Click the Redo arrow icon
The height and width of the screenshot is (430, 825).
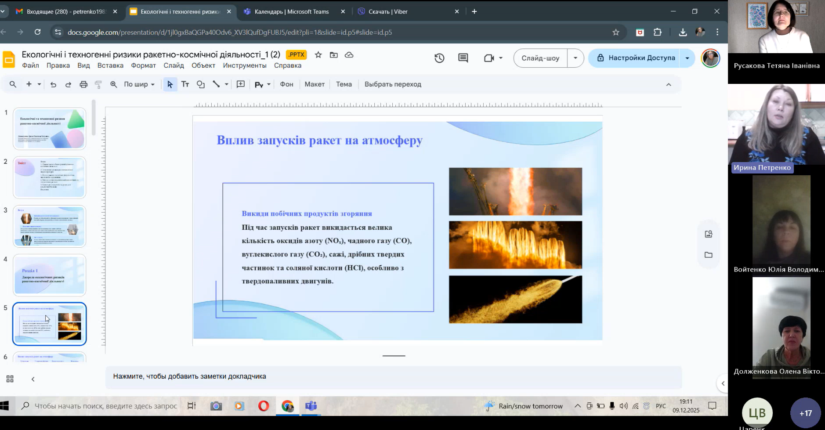point(68,84)
